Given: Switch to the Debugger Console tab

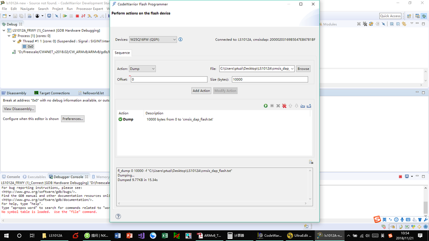Looking at the screenshot, I should pyautogui.click(x=68, y=177).
